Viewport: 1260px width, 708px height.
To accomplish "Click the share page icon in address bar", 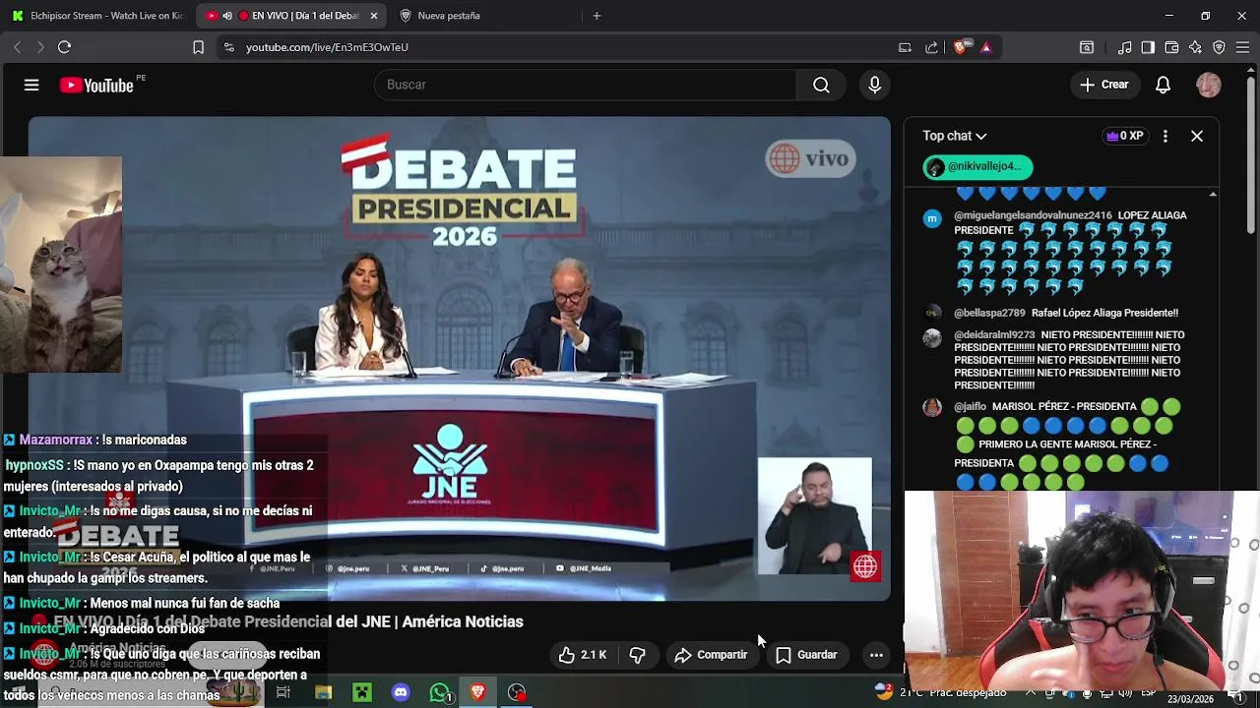I will pyautogui.click(x=931, y=47).
